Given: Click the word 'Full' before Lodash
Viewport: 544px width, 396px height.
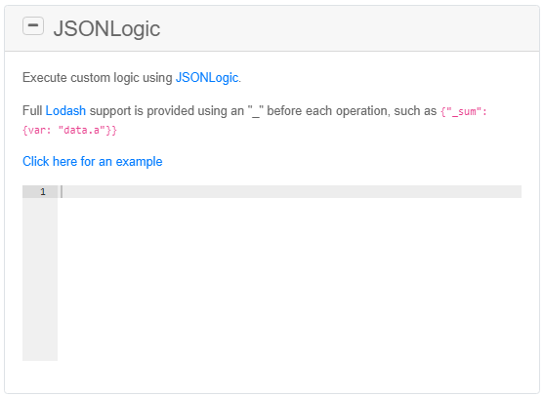Looking at the screenshot, I should coord(32,111).
